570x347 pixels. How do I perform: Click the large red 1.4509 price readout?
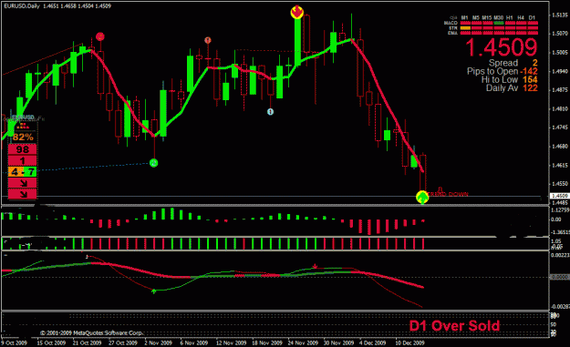pyautogui.click(x=502, y=47)
